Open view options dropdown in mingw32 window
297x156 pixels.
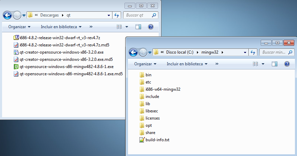[x=263, y=64]
